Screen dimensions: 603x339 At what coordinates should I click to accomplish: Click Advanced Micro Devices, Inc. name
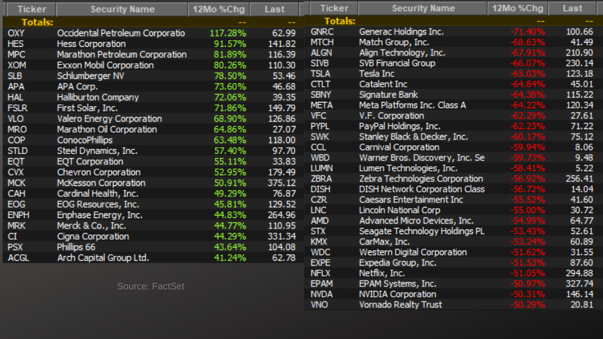click(416, 220)
